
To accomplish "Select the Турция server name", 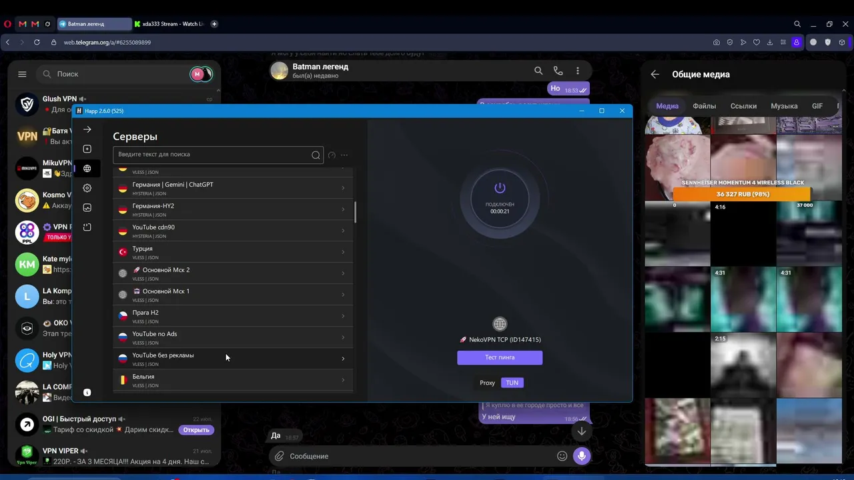I will (x=142, y=249).
